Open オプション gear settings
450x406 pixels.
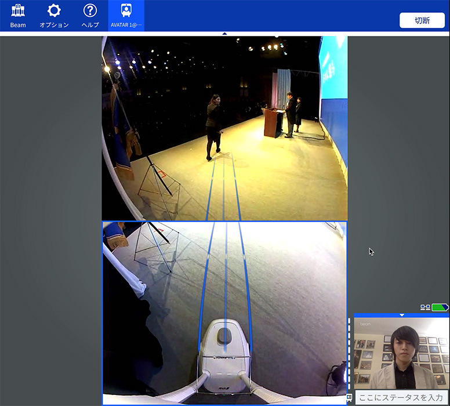54,16
